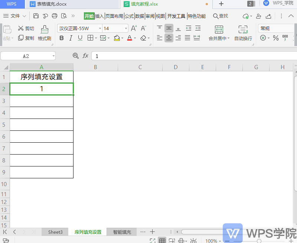Expand borders dropdown arrow
Viewport: 297px width, 243px height.
click(96, 38)
